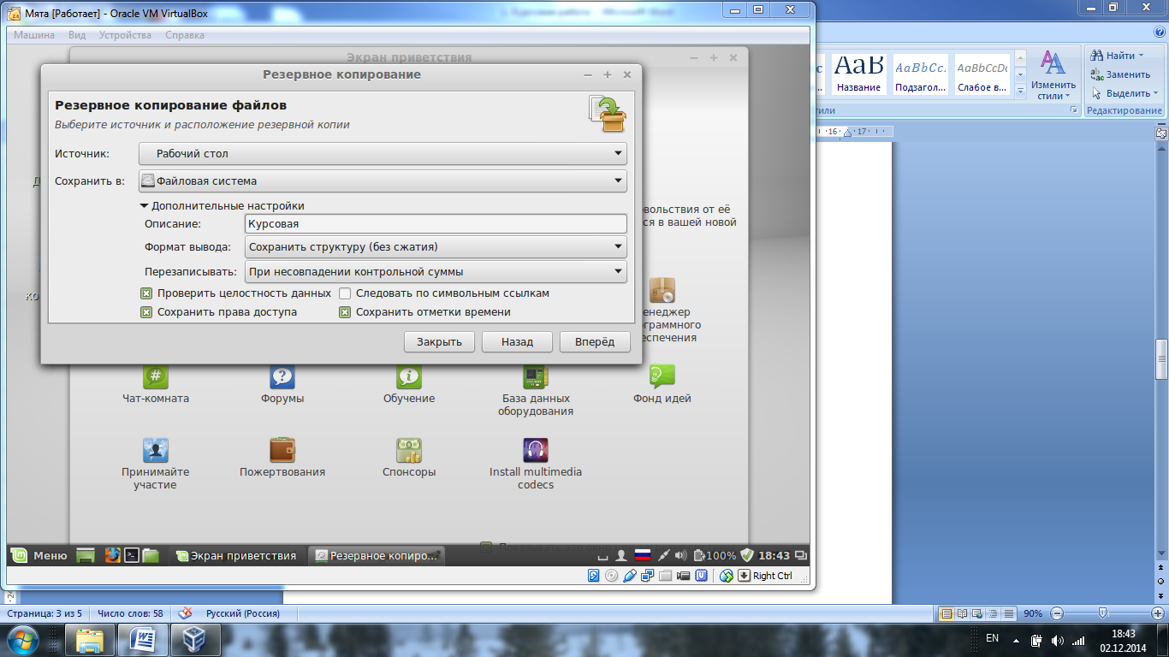Click VirtualBox hard disk activity icon
Image resolution: width=1169 pixels, height=657 pixels.
click(594, 576)
